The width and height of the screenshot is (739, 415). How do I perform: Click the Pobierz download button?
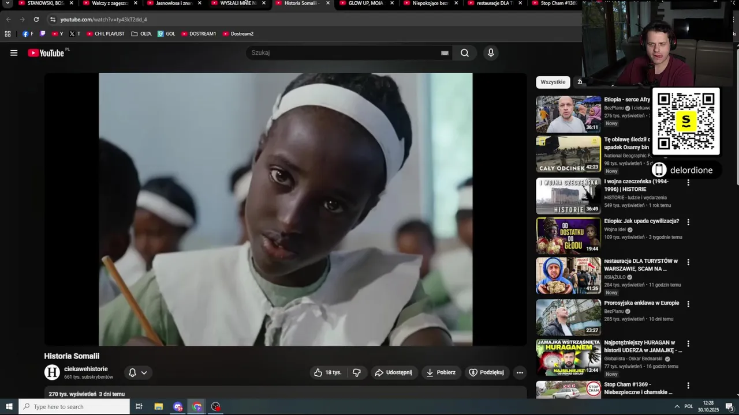click(x=441, y=372)
